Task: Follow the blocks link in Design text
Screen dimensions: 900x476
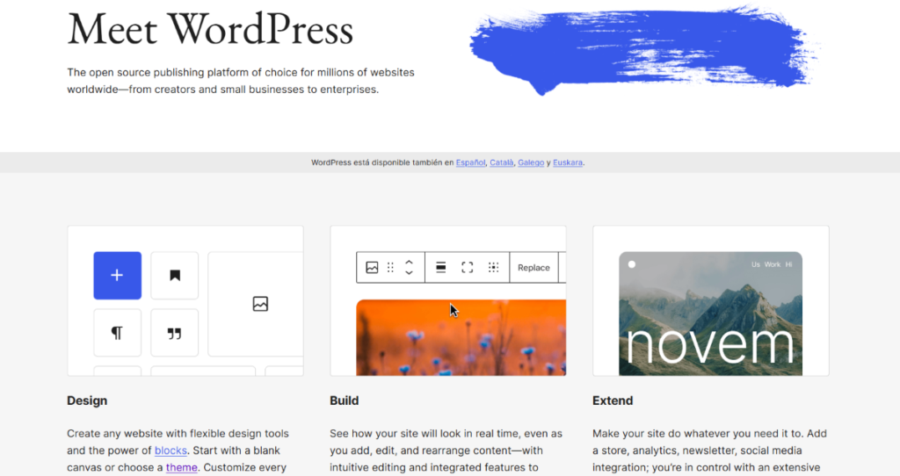Action: point(171,451)
